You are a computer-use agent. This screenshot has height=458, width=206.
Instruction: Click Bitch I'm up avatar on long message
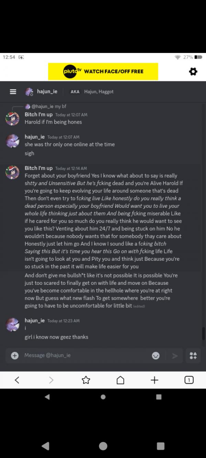13,172
